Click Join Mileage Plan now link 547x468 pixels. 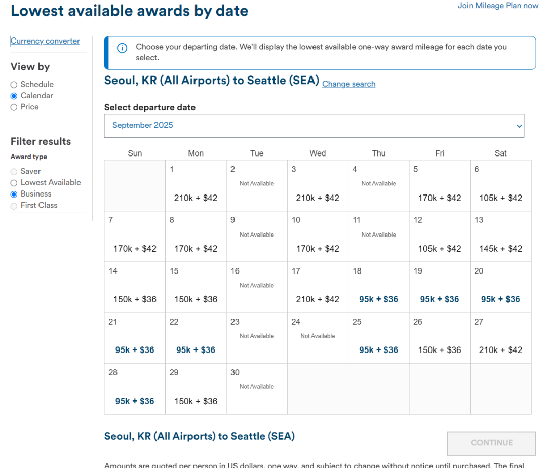click(x=498, y=6)
